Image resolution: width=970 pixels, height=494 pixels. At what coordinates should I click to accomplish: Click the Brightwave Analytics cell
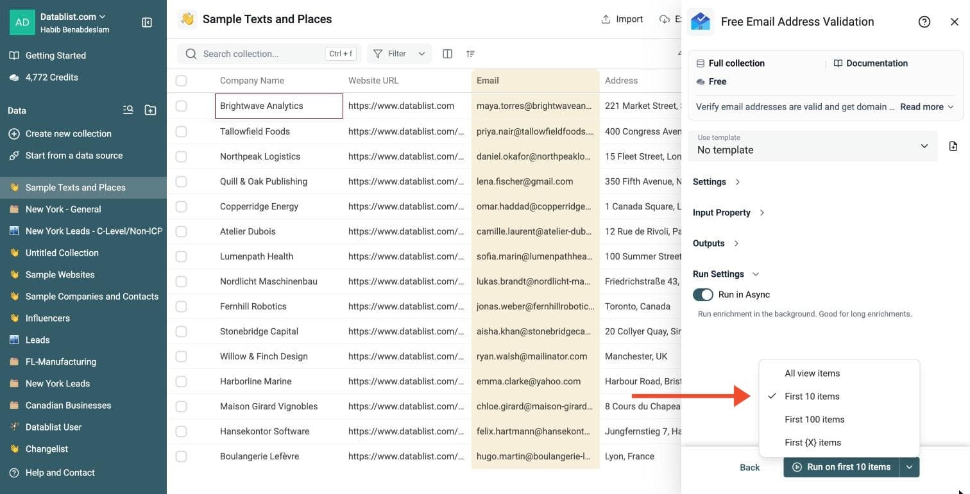(x=278, y=106)
